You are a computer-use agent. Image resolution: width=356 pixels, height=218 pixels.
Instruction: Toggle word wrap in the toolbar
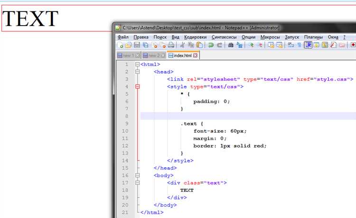(290, 45)
